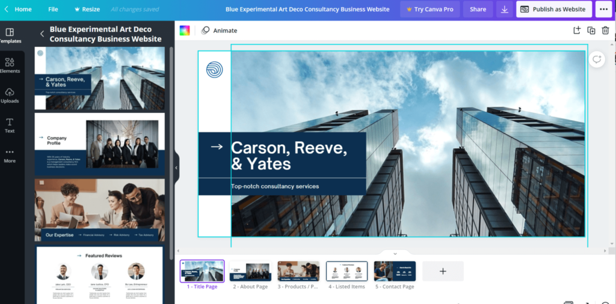Hide the page thumbnails strip chevron
Screen dimensions: 616x304
pyautogui.click(x=395, y=254)
